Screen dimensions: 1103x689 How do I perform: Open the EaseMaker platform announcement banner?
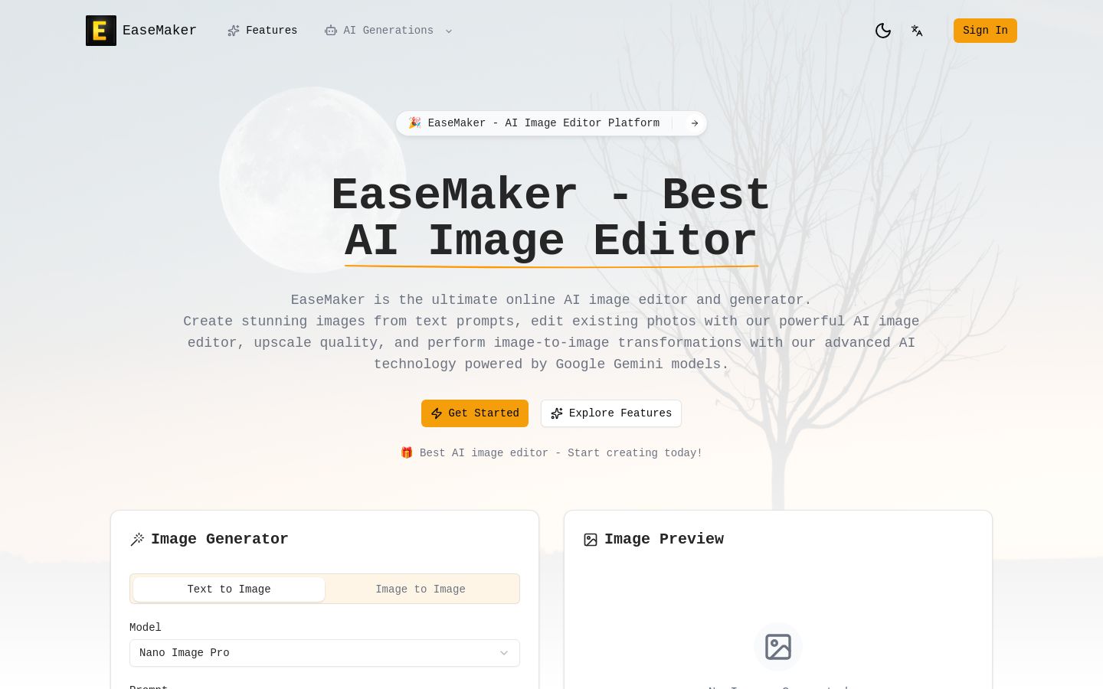[551, 123]
